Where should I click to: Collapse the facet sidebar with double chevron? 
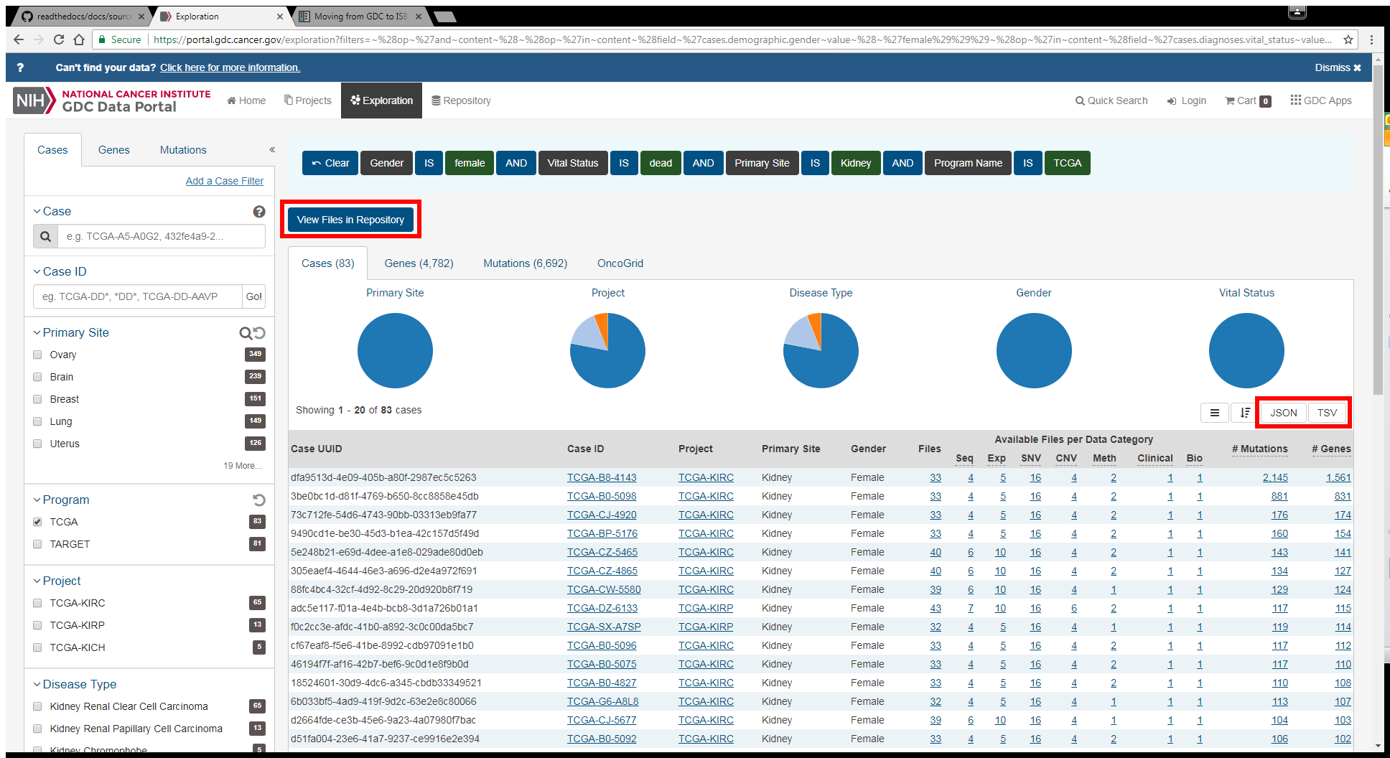click(x=272, y=150)
